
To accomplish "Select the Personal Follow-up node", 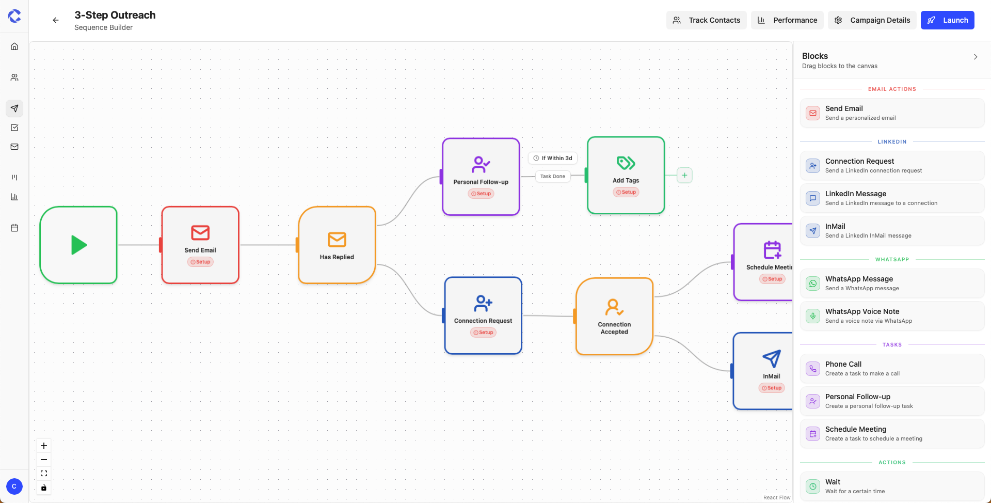I will (481, 177).
